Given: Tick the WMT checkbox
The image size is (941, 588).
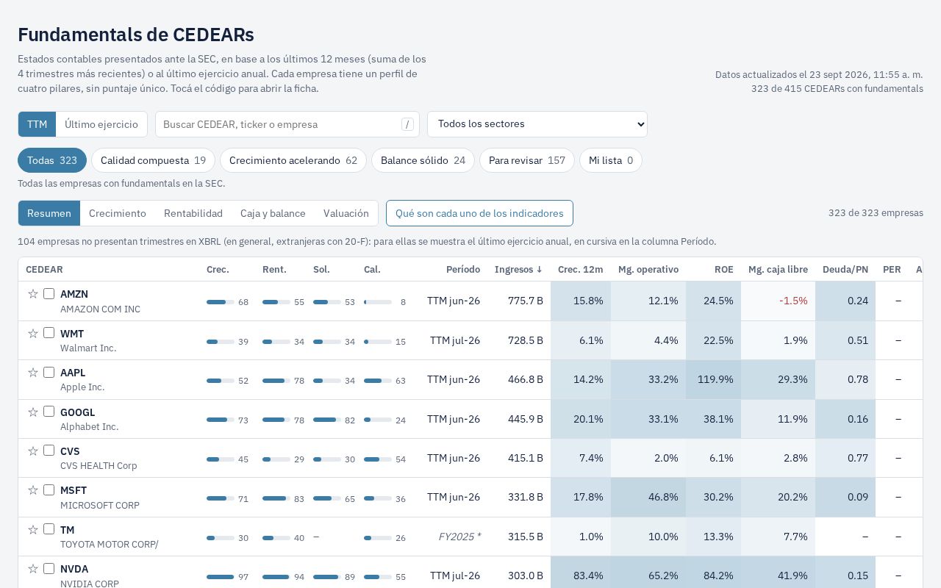Looking at the screenshot, I should (49, 333).
